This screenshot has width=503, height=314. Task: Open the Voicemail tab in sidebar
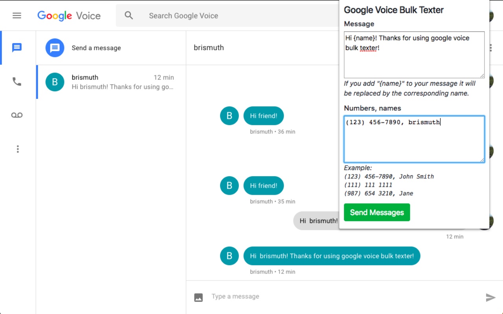(x=17, y=115)
